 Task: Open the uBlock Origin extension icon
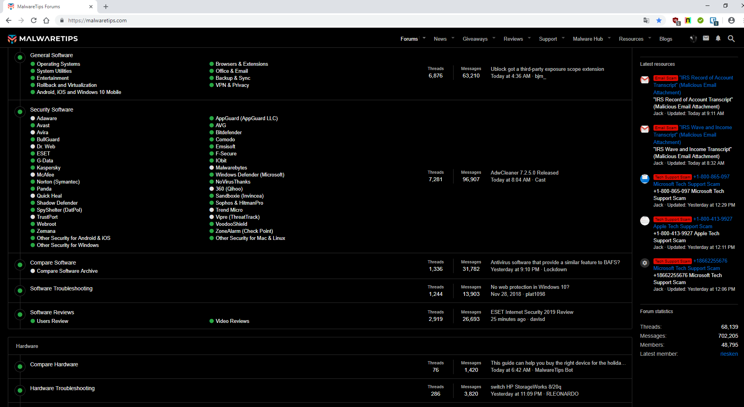click(676, 21)
